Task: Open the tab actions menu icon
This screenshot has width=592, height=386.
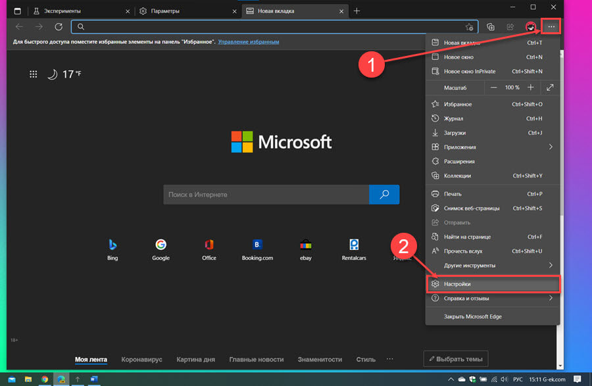Action: click(x=17, y=11)
